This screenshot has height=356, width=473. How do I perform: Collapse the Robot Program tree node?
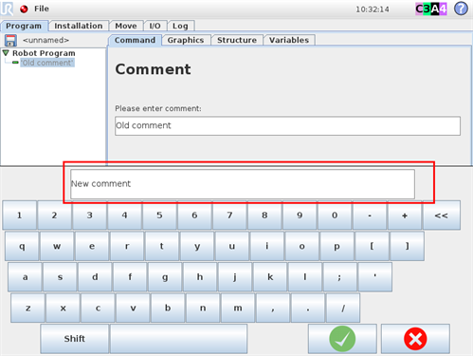coord(6,53)
